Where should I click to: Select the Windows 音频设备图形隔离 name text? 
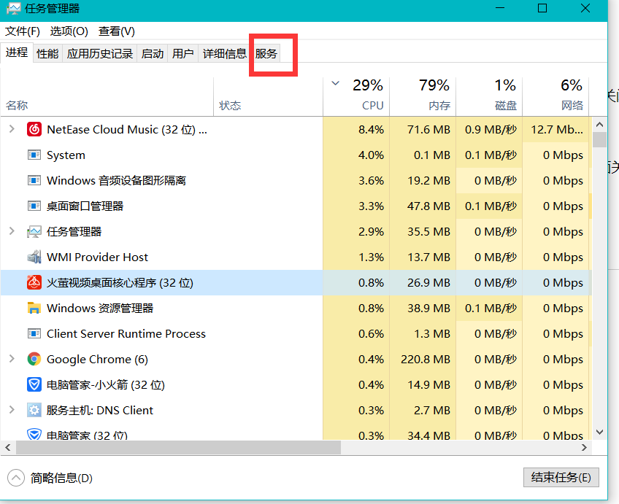pos(116,181)
